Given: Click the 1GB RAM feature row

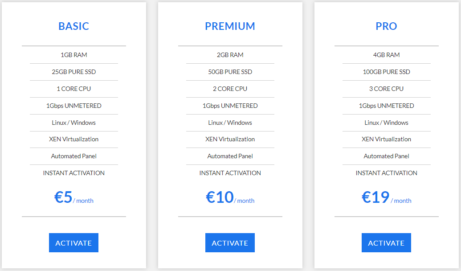Looking at the screenshot, I should (74, 55).
